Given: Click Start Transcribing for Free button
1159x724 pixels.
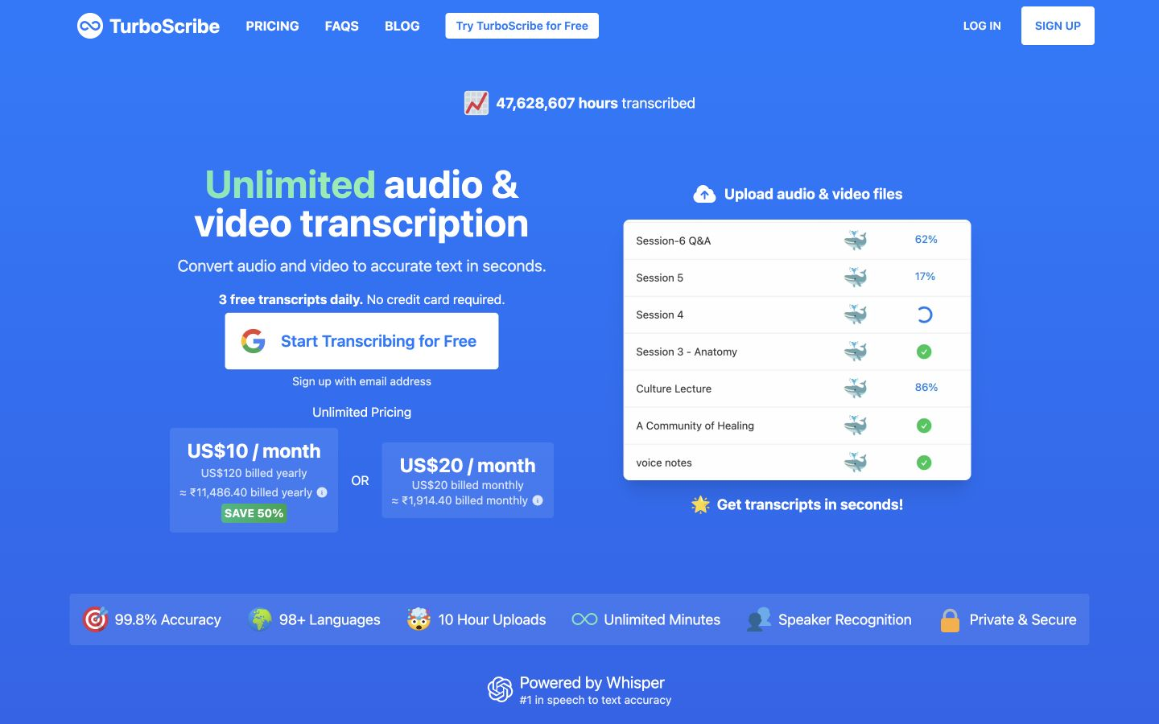Looking at the screenshot, I should (x=361, y=341).
